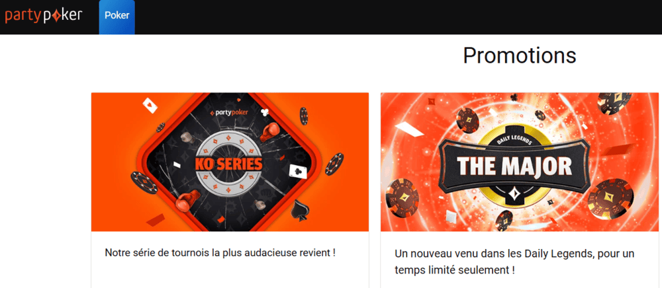Click poker chip at Major banner bottom-left
This screenshot has width=662, height=288.
[x=402, y=198]
